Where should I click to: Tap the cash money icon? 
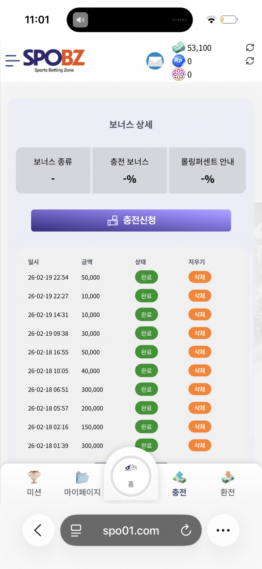click(178, 48)
